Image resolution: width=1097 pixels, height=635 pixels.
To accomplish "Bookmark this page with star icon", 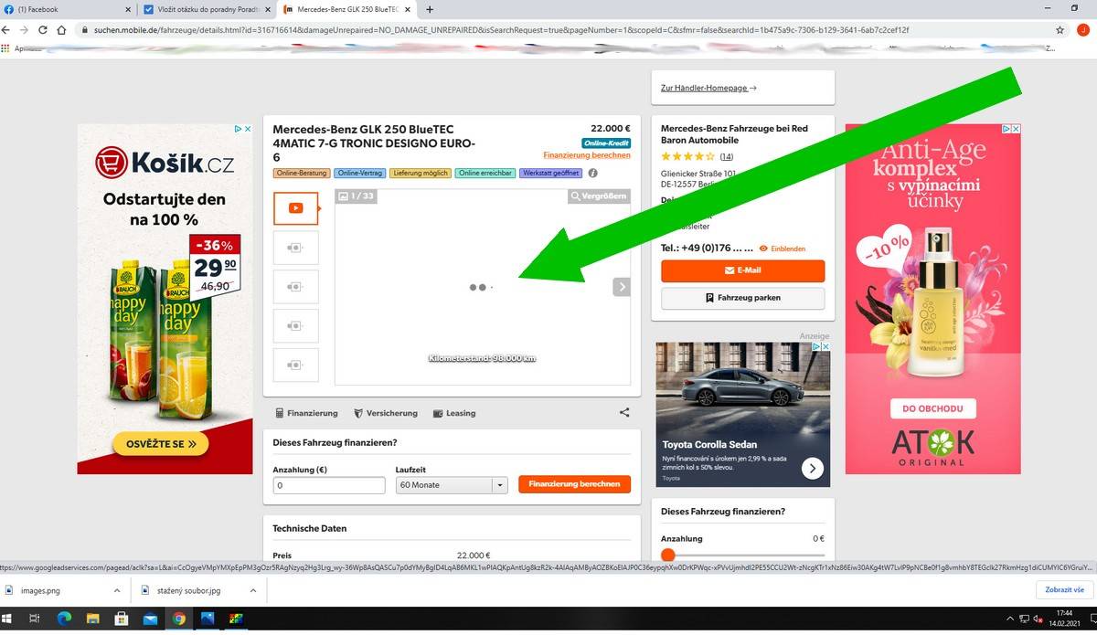I will coord(1060,29).
